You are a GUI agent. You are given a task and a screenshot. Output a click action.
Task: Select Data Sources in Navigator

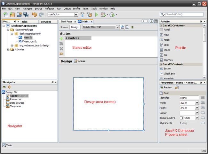[x=17, y=103]
